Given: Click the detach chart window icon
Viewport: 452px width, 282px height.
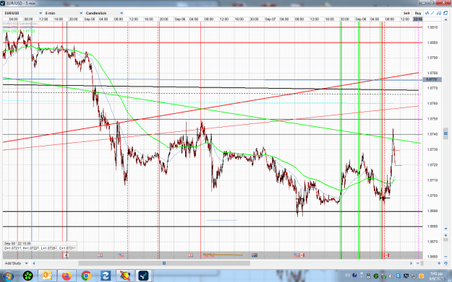Looking at the screenshot, I should 445,13.
